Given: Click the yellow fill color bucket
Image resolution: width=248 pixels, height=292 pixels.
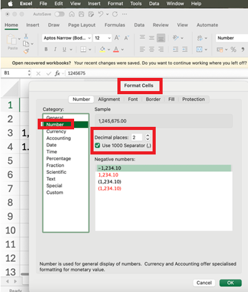Looking at the screenshot, I should click(x=102, y=50).
